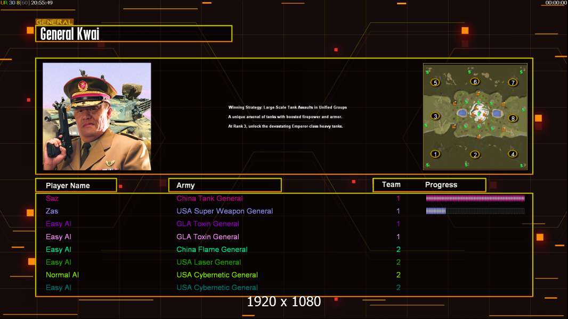
Task: Click the General Kwai title box
Action: coord(134,33)
